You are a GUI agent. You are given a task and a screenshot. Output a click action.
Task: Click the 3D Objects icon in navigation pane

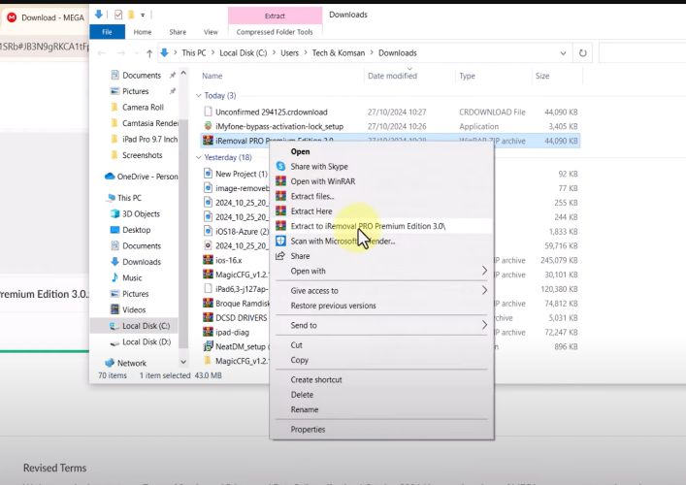coord(113,213)
